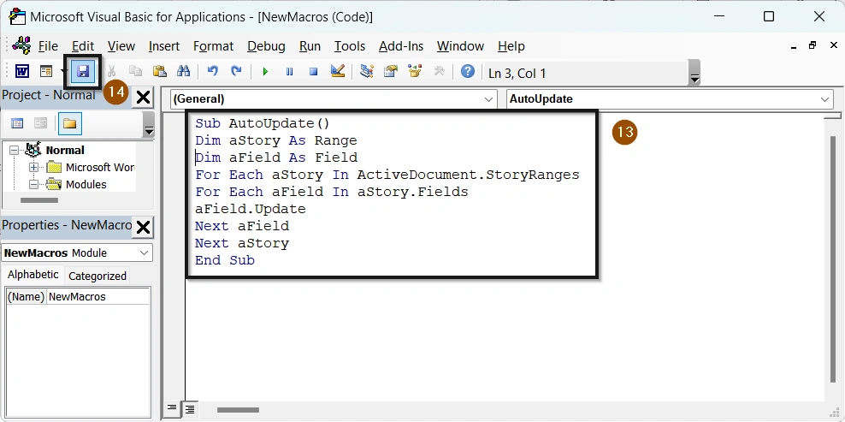Open the Add-Ins menu
The height and width of the screenshot is (422, 845).
[401, 46]
